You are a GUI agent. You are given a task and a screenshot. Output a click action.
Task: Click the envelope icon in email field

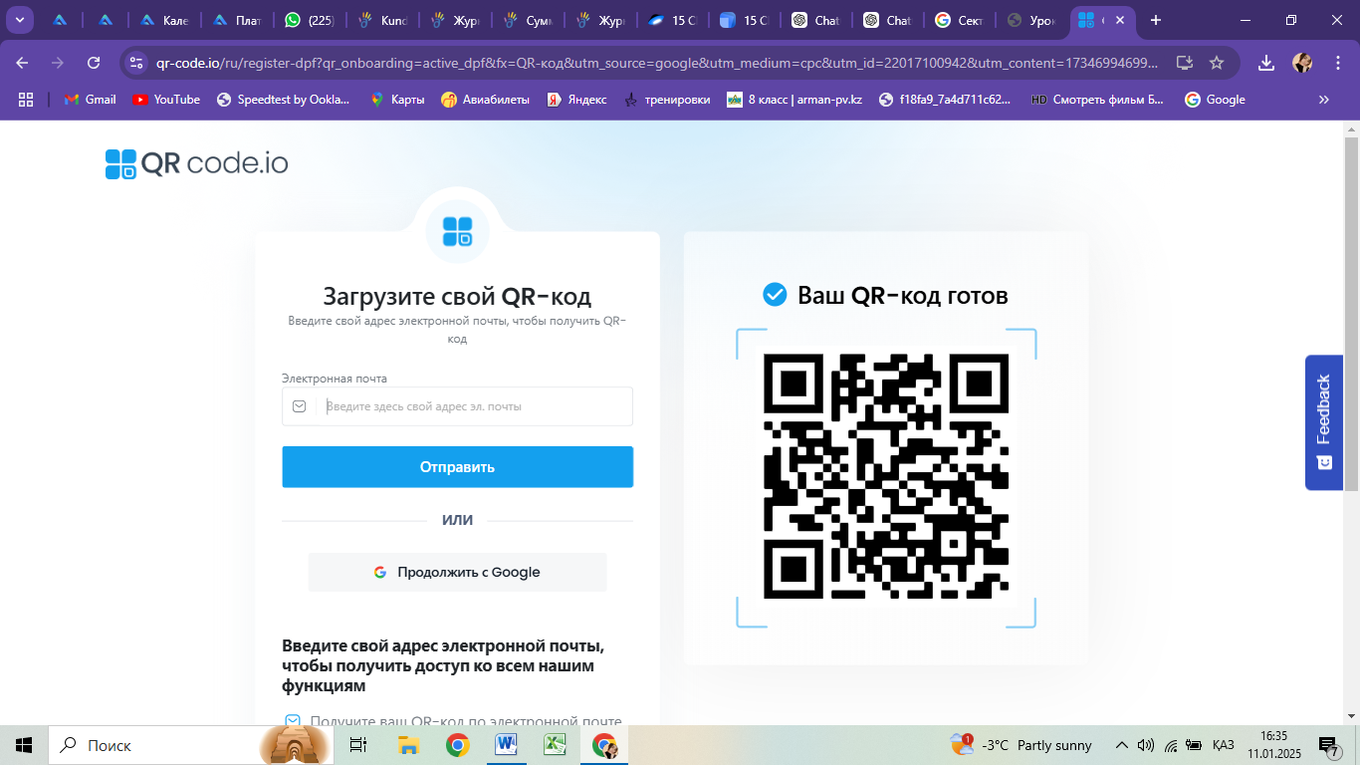coord(299,406)
